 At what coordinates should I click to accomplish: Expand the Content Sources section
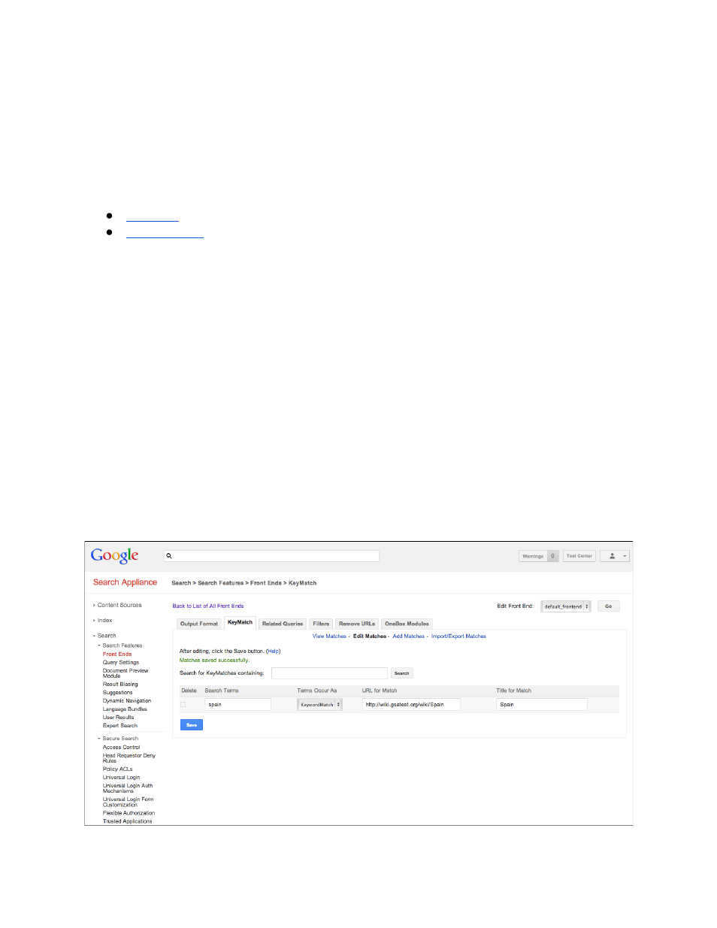pos(119,605)
